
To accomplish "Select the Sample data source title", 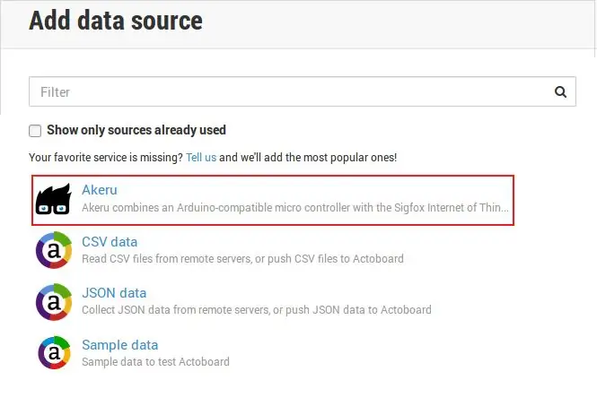I will (120, 345).
